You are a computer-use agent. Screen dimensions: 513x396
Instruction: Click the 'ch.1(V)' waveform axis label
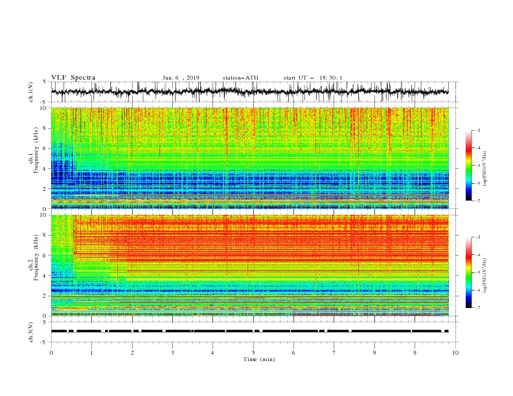31,92
